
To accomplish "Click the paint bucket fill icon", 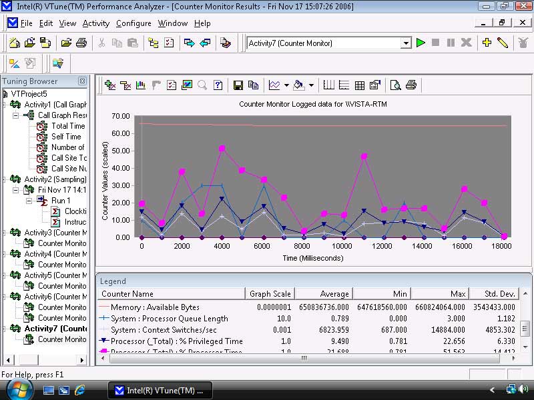I will [x=298, y=85].
